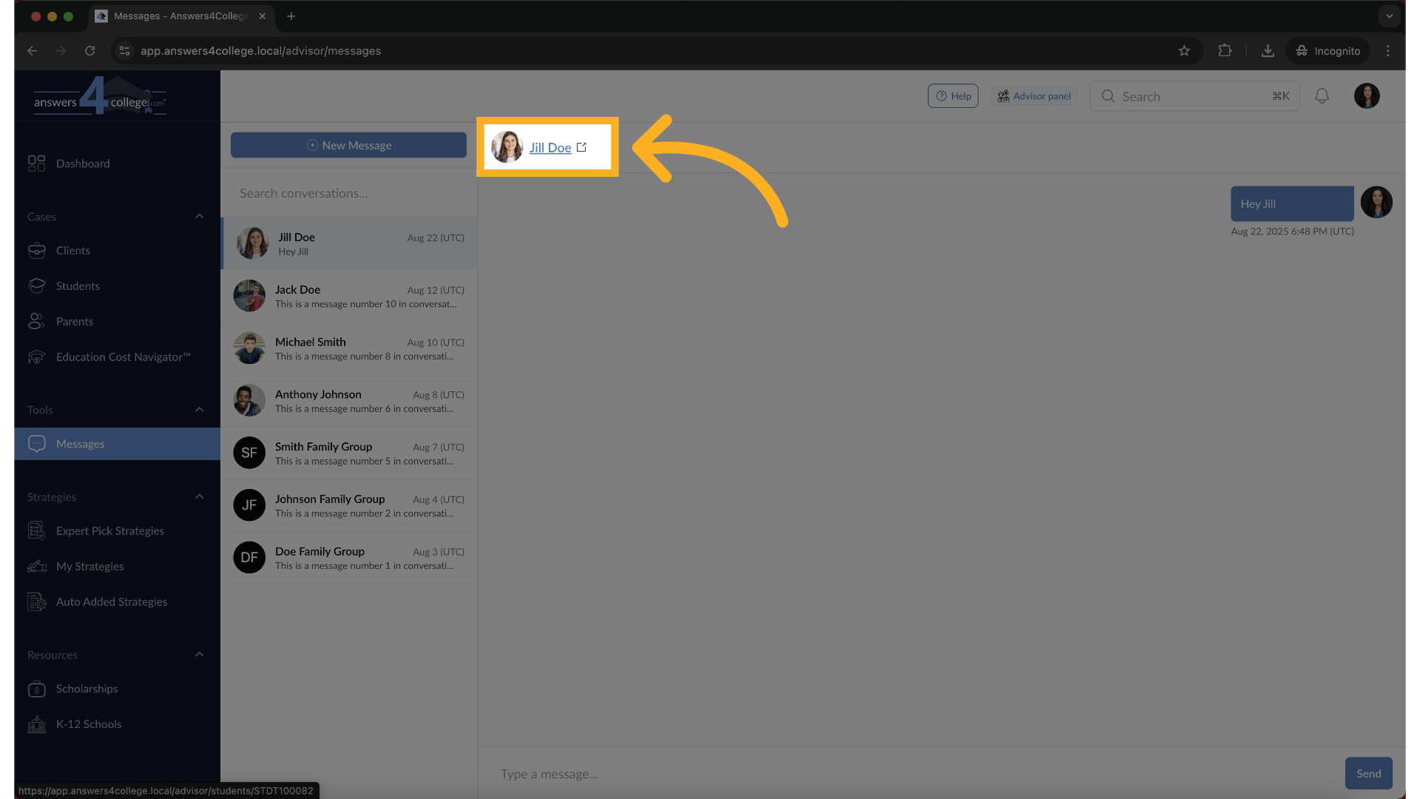
Task: Click Jill Doe's avatar in the conversation list
Action: click(x=251, y=243)
